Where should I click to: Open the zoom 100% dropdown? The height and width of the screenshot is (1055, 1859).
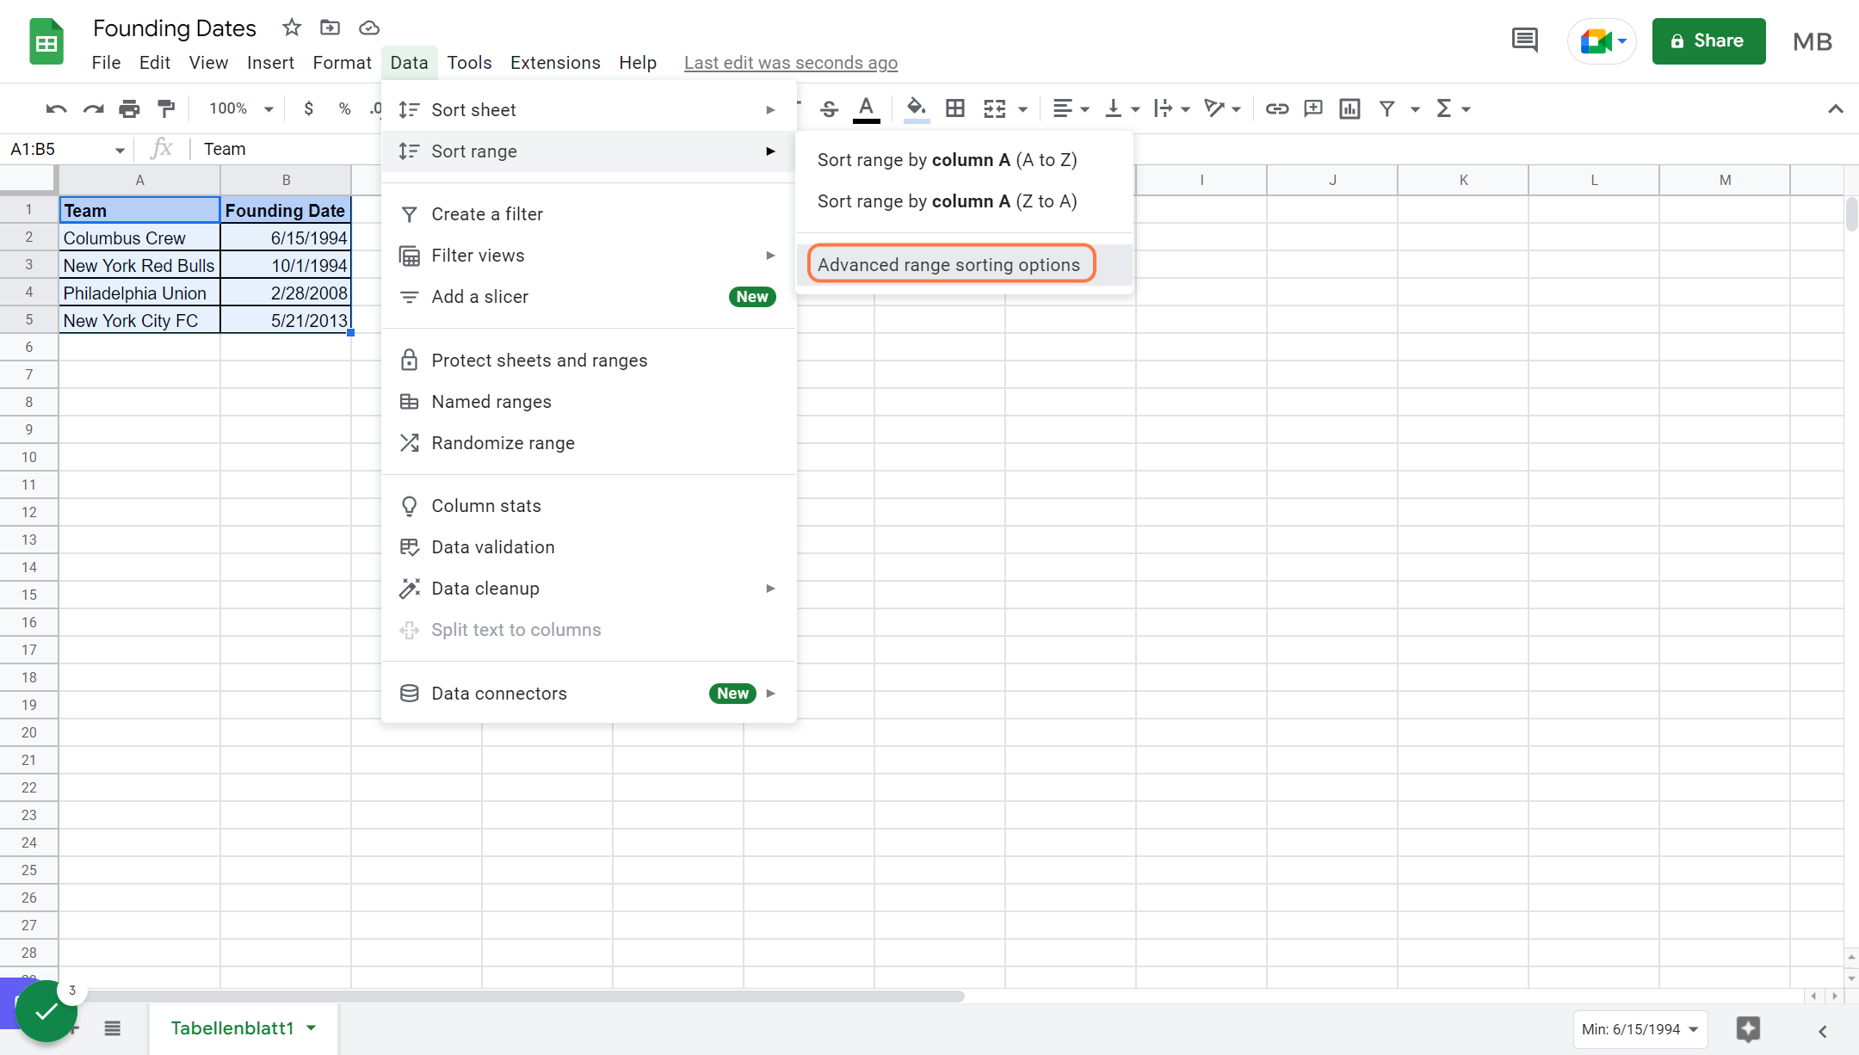click(x=241, y=108)
